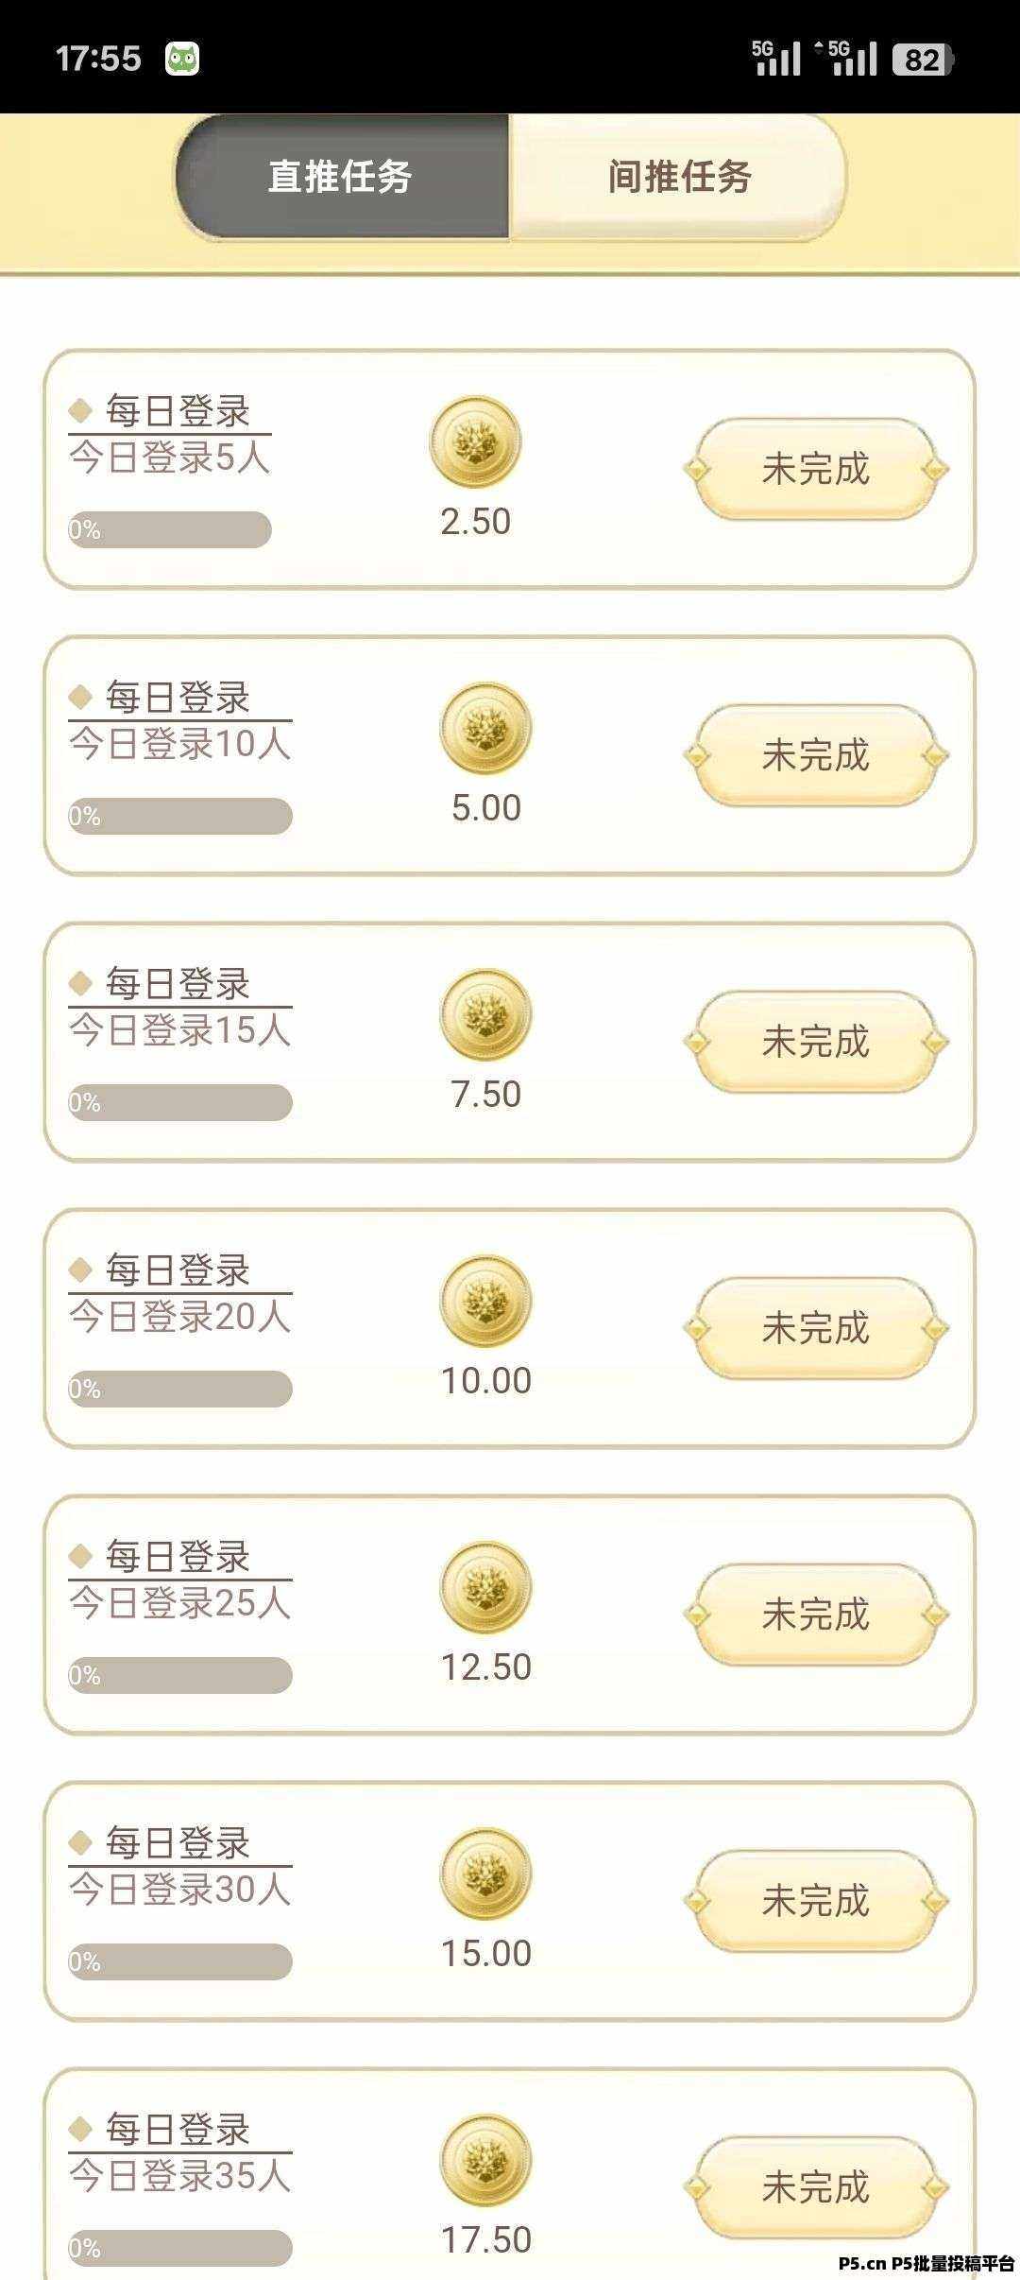
Task: Tap the progress bar under 今日登录5人
Action: [x=170, y=529]
